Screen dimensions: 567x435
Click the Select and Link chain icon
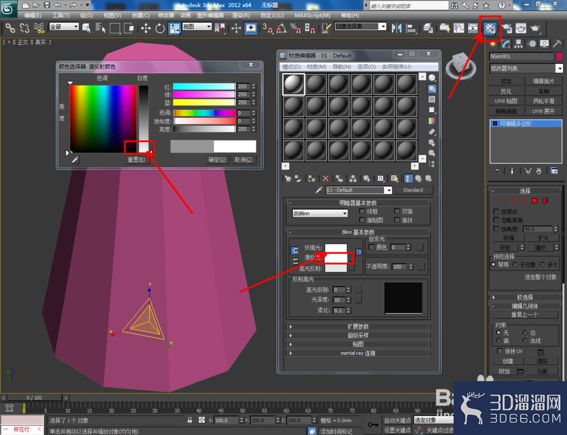coord(10,28)
